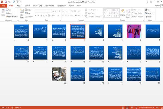The height and width of the screenshot is (109, 163).
Task: Open the Shape Outline dropdown
Action: (137, 13)
